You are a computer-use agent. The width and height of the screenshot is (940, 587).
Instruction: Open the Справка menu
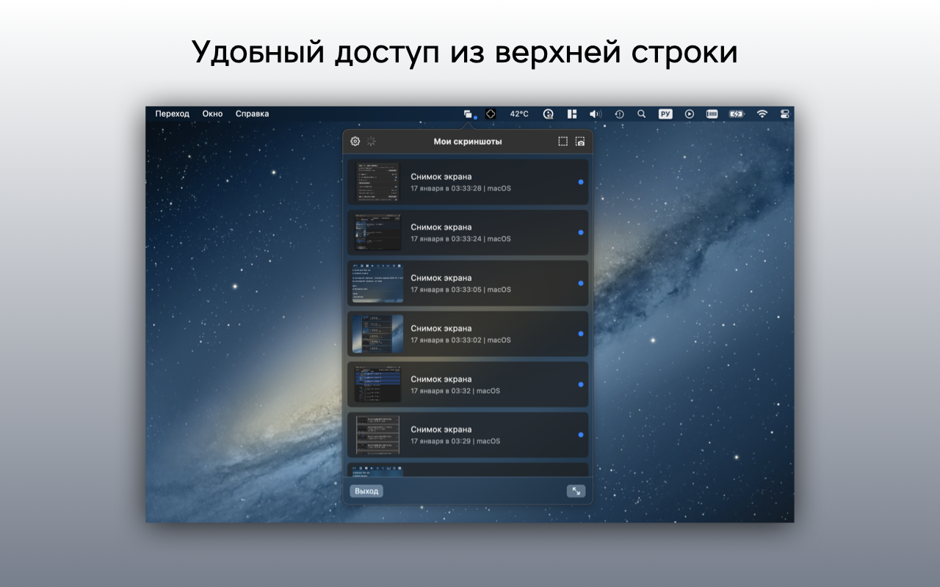252,114
